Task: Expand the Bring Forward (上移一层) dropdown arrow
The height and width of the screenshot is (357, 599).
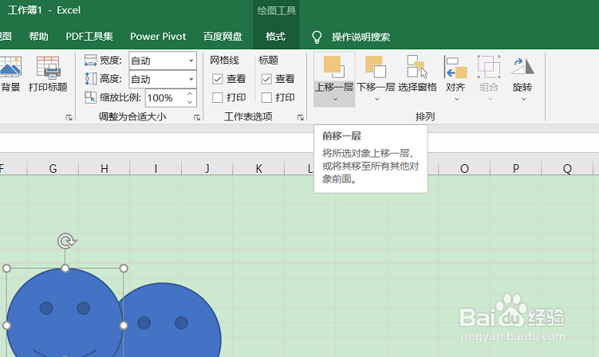Action: [335, 100]
